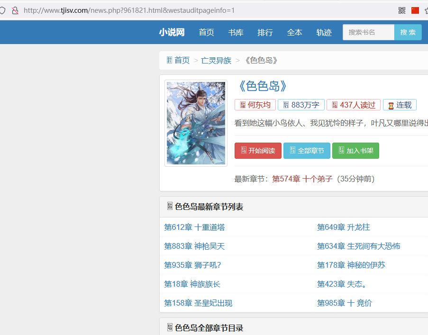
Task: Click the insecure connection lock icon
Action: click(15, 10)
